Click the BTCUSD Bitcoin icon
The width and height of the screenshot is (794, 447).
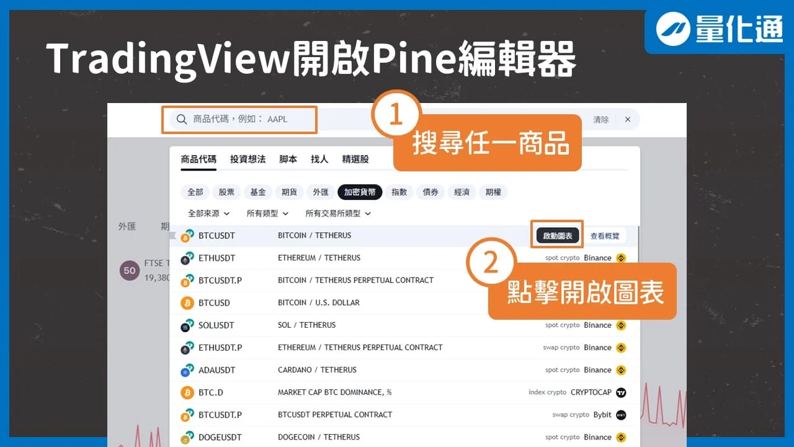coord(187,303)
